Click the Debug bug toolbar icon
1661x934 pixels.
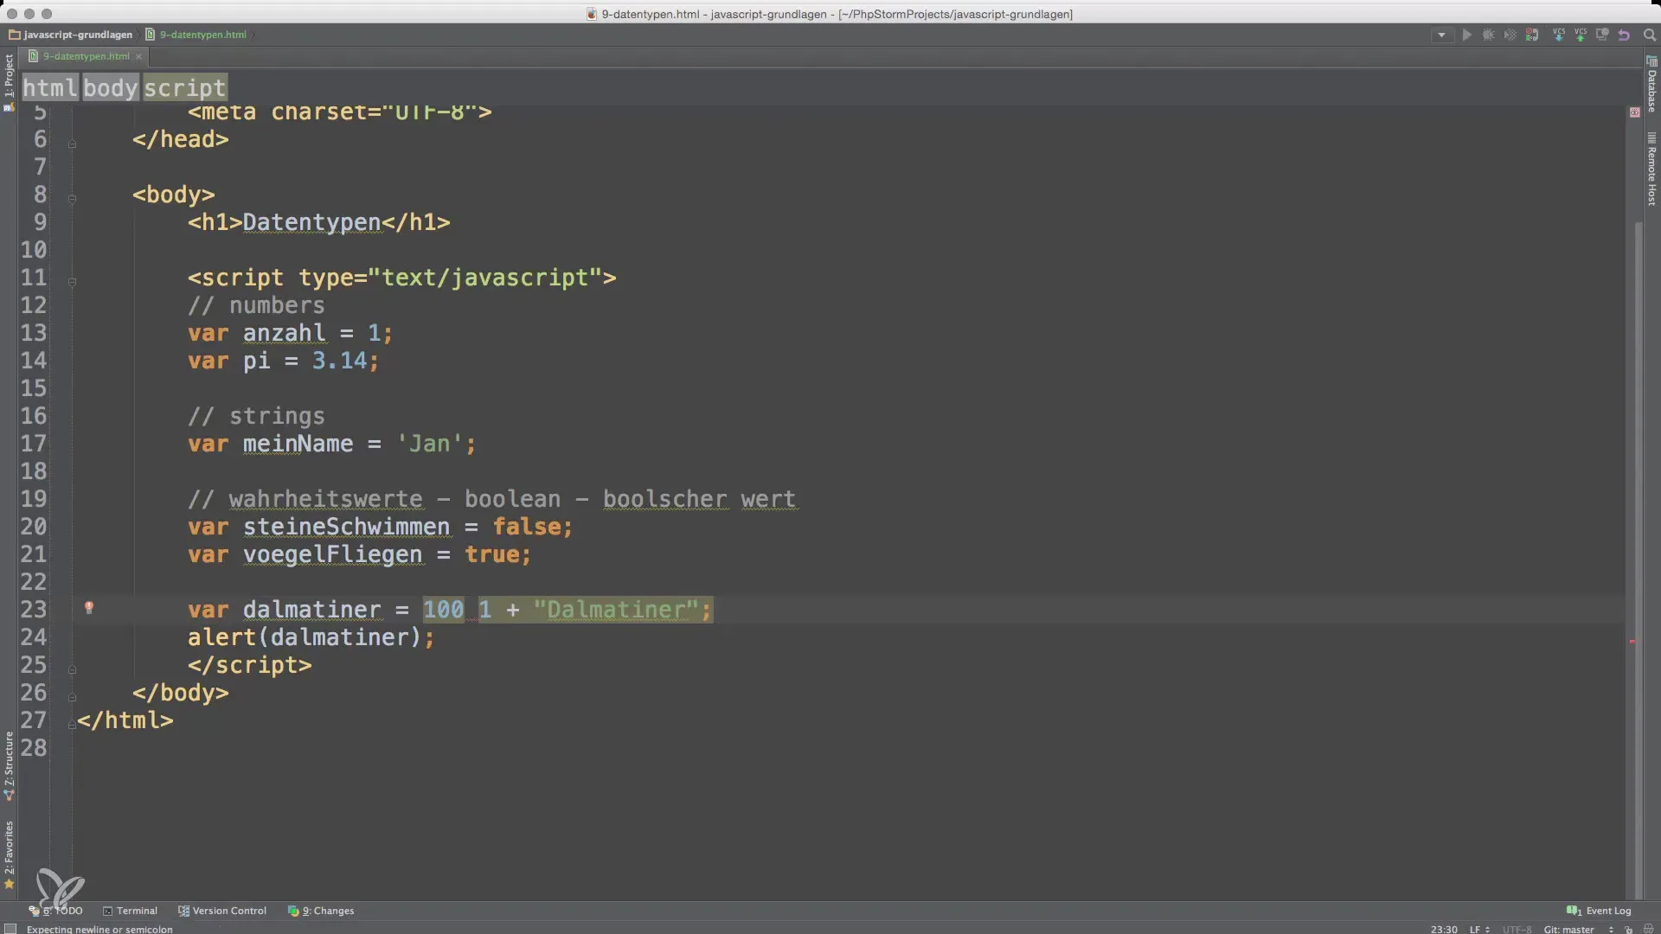[x=1488, y=35]
